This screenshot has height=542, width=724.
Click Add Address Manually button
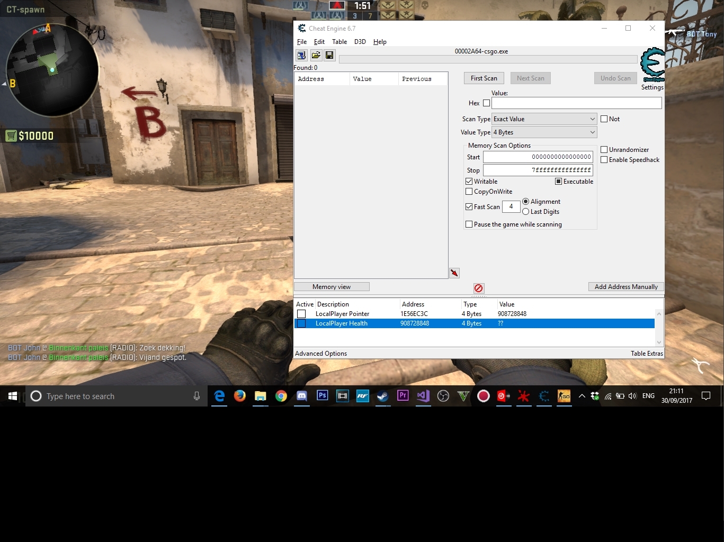tap(626, 287)
